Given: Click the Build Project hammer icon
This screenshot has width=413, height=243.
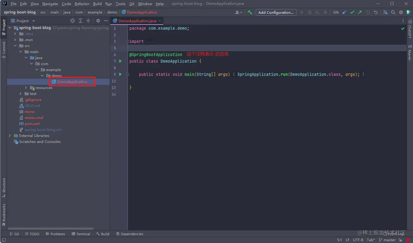Looking at the screenshot, I should click(x=250, y=12).
